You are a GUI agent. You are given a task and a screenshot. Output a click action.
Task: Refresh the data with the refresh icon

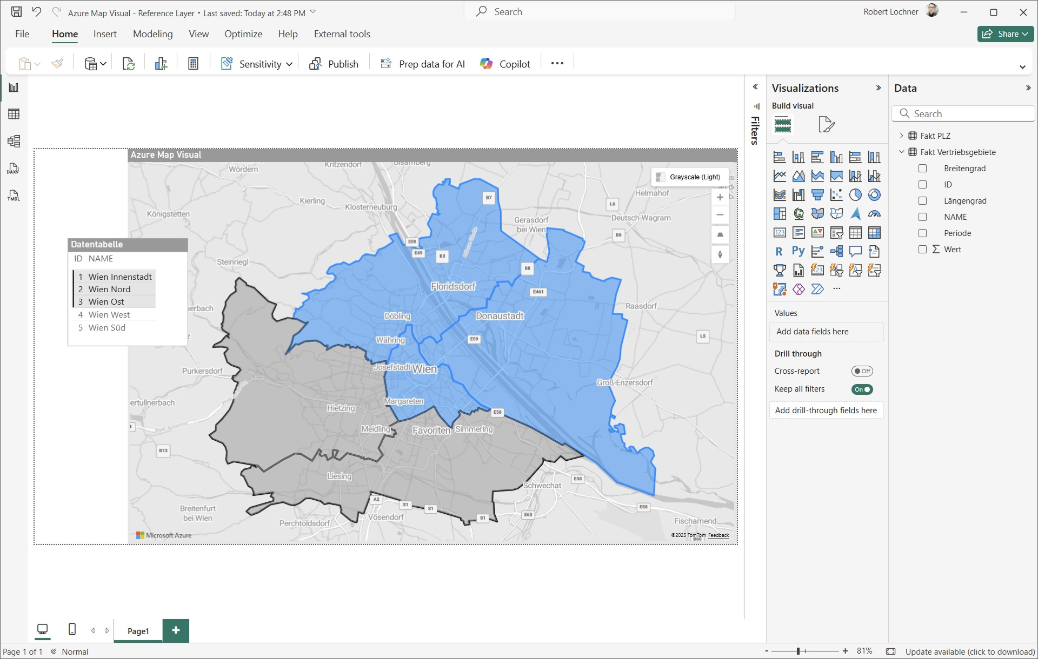tap(129, 64)
